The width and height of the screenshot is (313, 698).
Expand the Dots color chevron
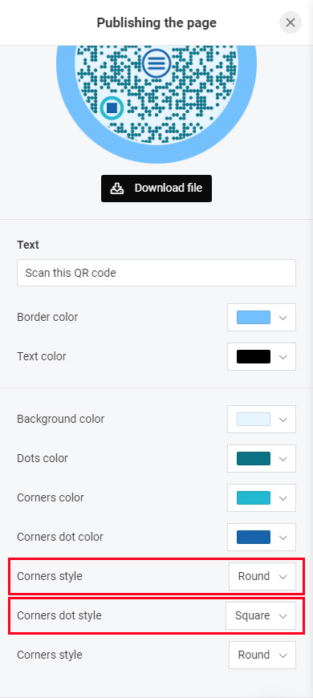[283, 458]
